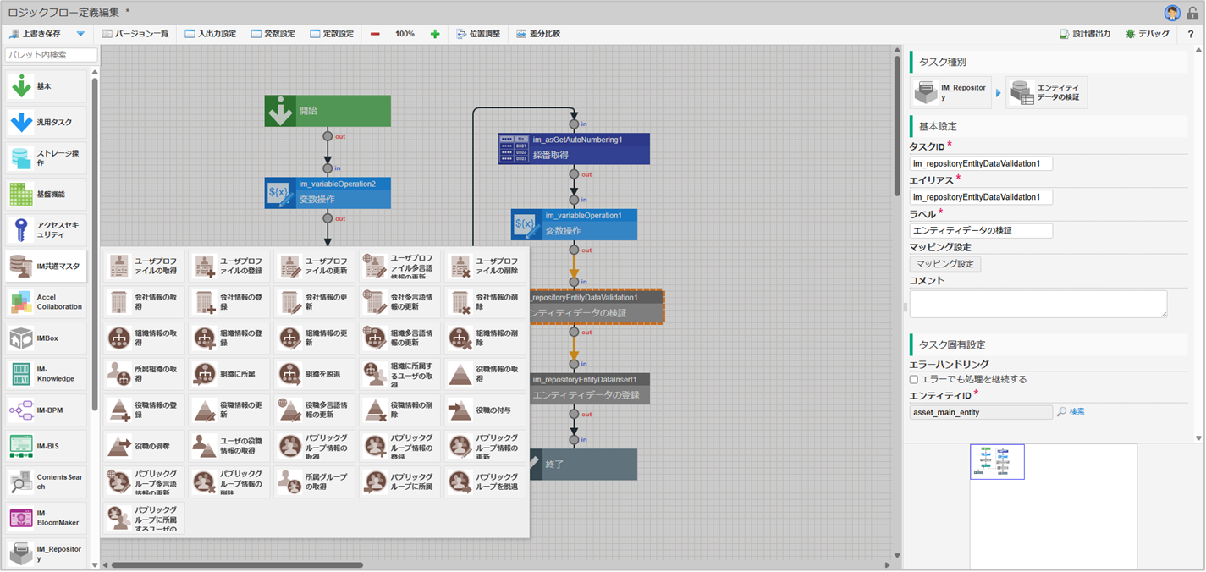Image resolution: width=1206 pixels, height=572 pixels.
Task: Open バージョン一覧 from the toolbar
Action: point(135,34)
